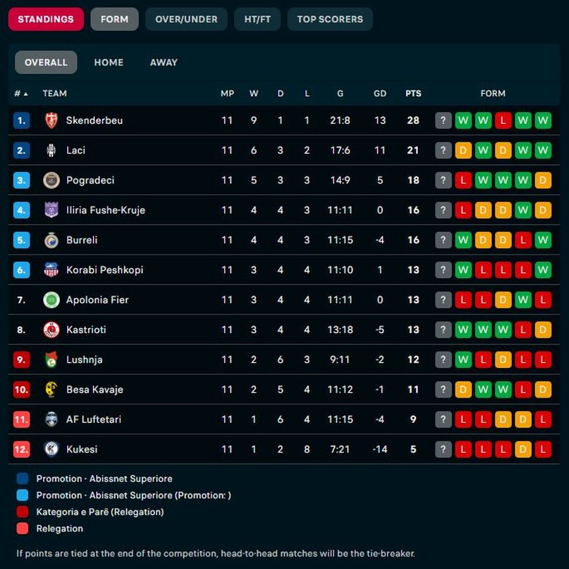Click the Burreli club emblem
Screen dimensions: 569x569
[51, 240]
